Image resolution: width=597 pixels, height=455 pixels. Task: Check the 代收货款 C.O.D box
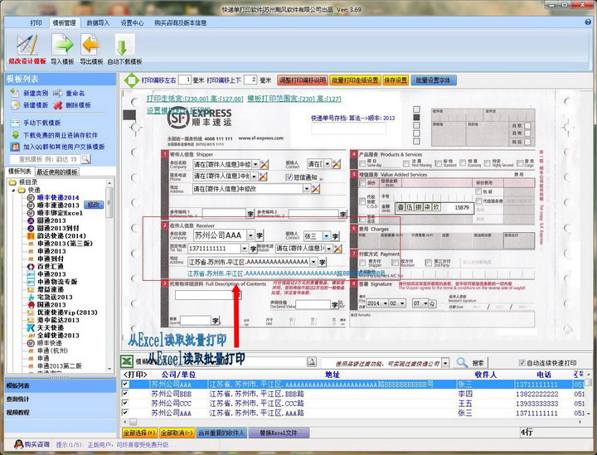point(362,201)
